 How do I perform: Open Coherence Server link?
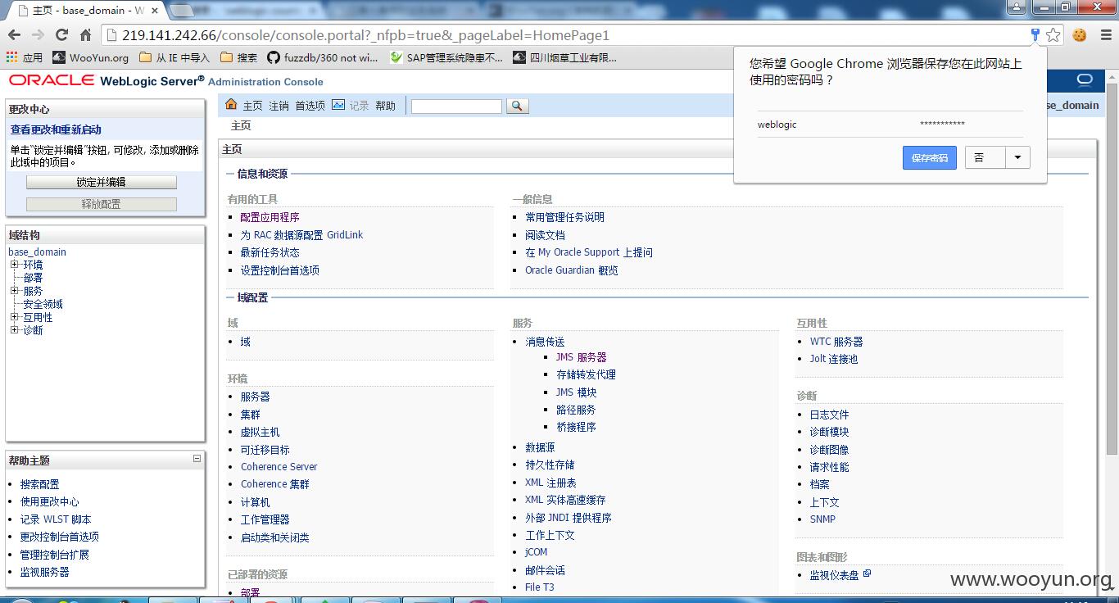pyautogui.click(x=279, y=467)
